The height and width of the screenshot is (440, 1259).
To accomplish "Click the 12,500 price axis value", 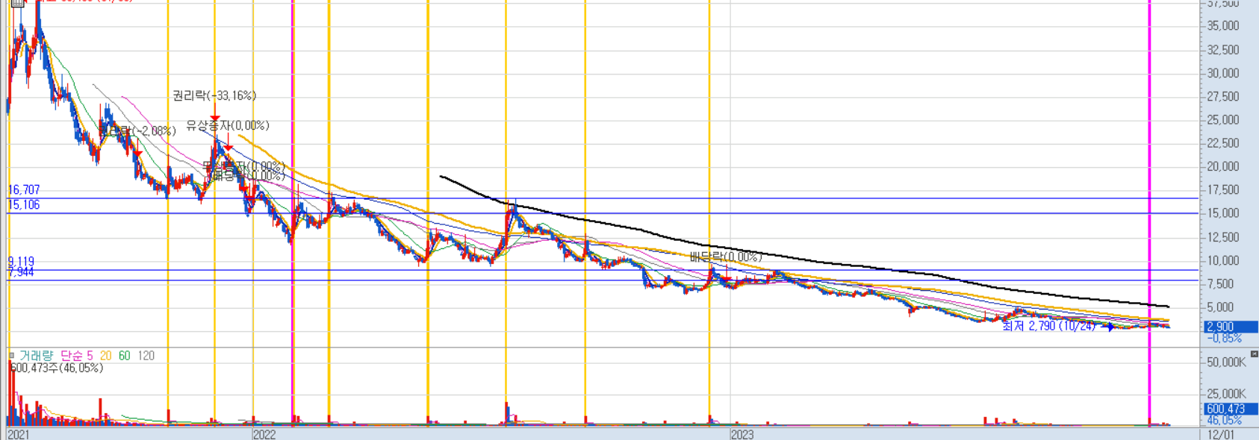I will click(x=1223, y=237).
